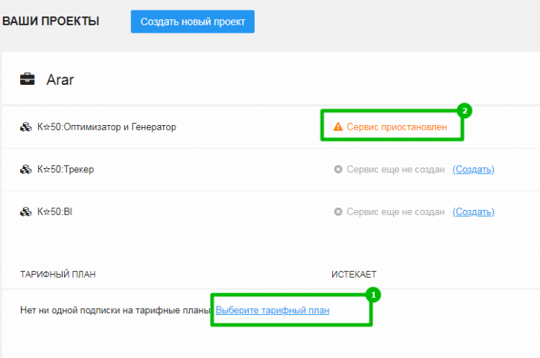This screenshot has height=358, width=540.
Task: Click cubes icon next to Оптимизатор и Генератор
Action: click(26, 127)
